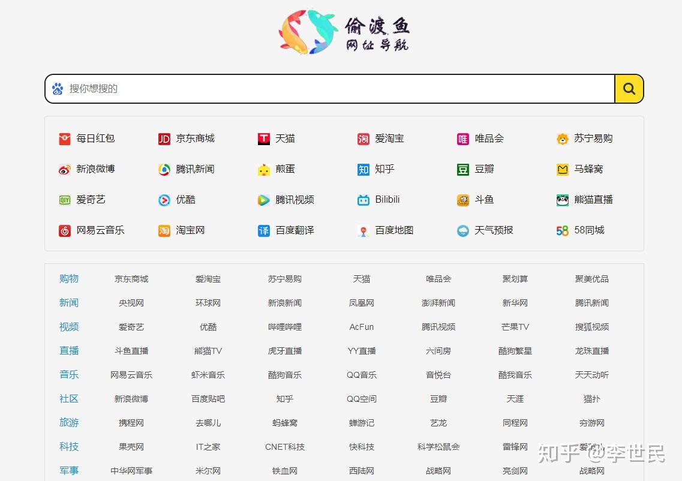Open the 虎牙直播 link

[285, 351]
